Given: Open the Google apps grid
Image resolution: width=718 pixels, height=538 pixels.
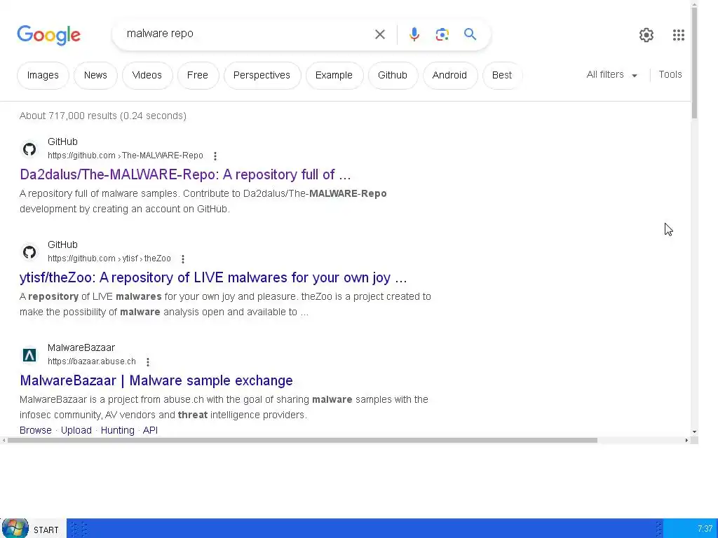Looking at the screenshot, I should pyautogui.click(x=678, y=35).
